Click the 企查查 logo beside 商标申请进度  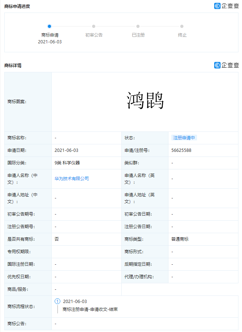click(226, 6)
